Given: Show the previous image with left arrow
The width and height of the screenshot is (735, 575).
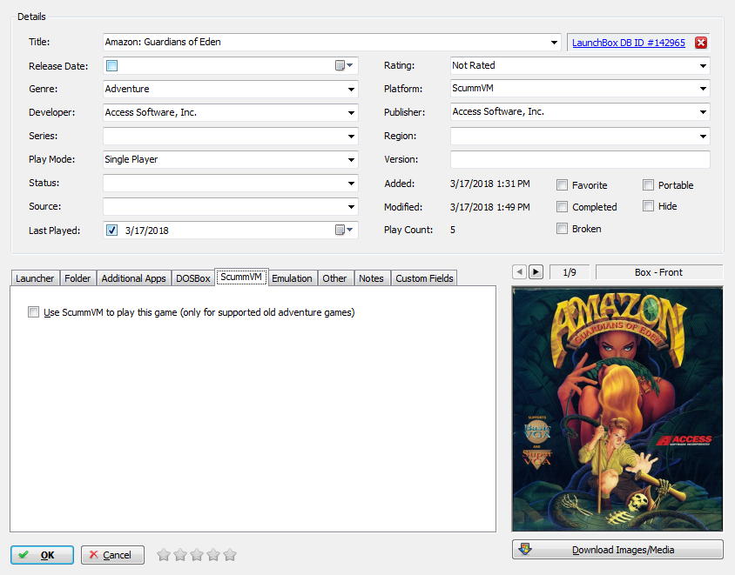Looking at the screenshot, I should point(519,272).
